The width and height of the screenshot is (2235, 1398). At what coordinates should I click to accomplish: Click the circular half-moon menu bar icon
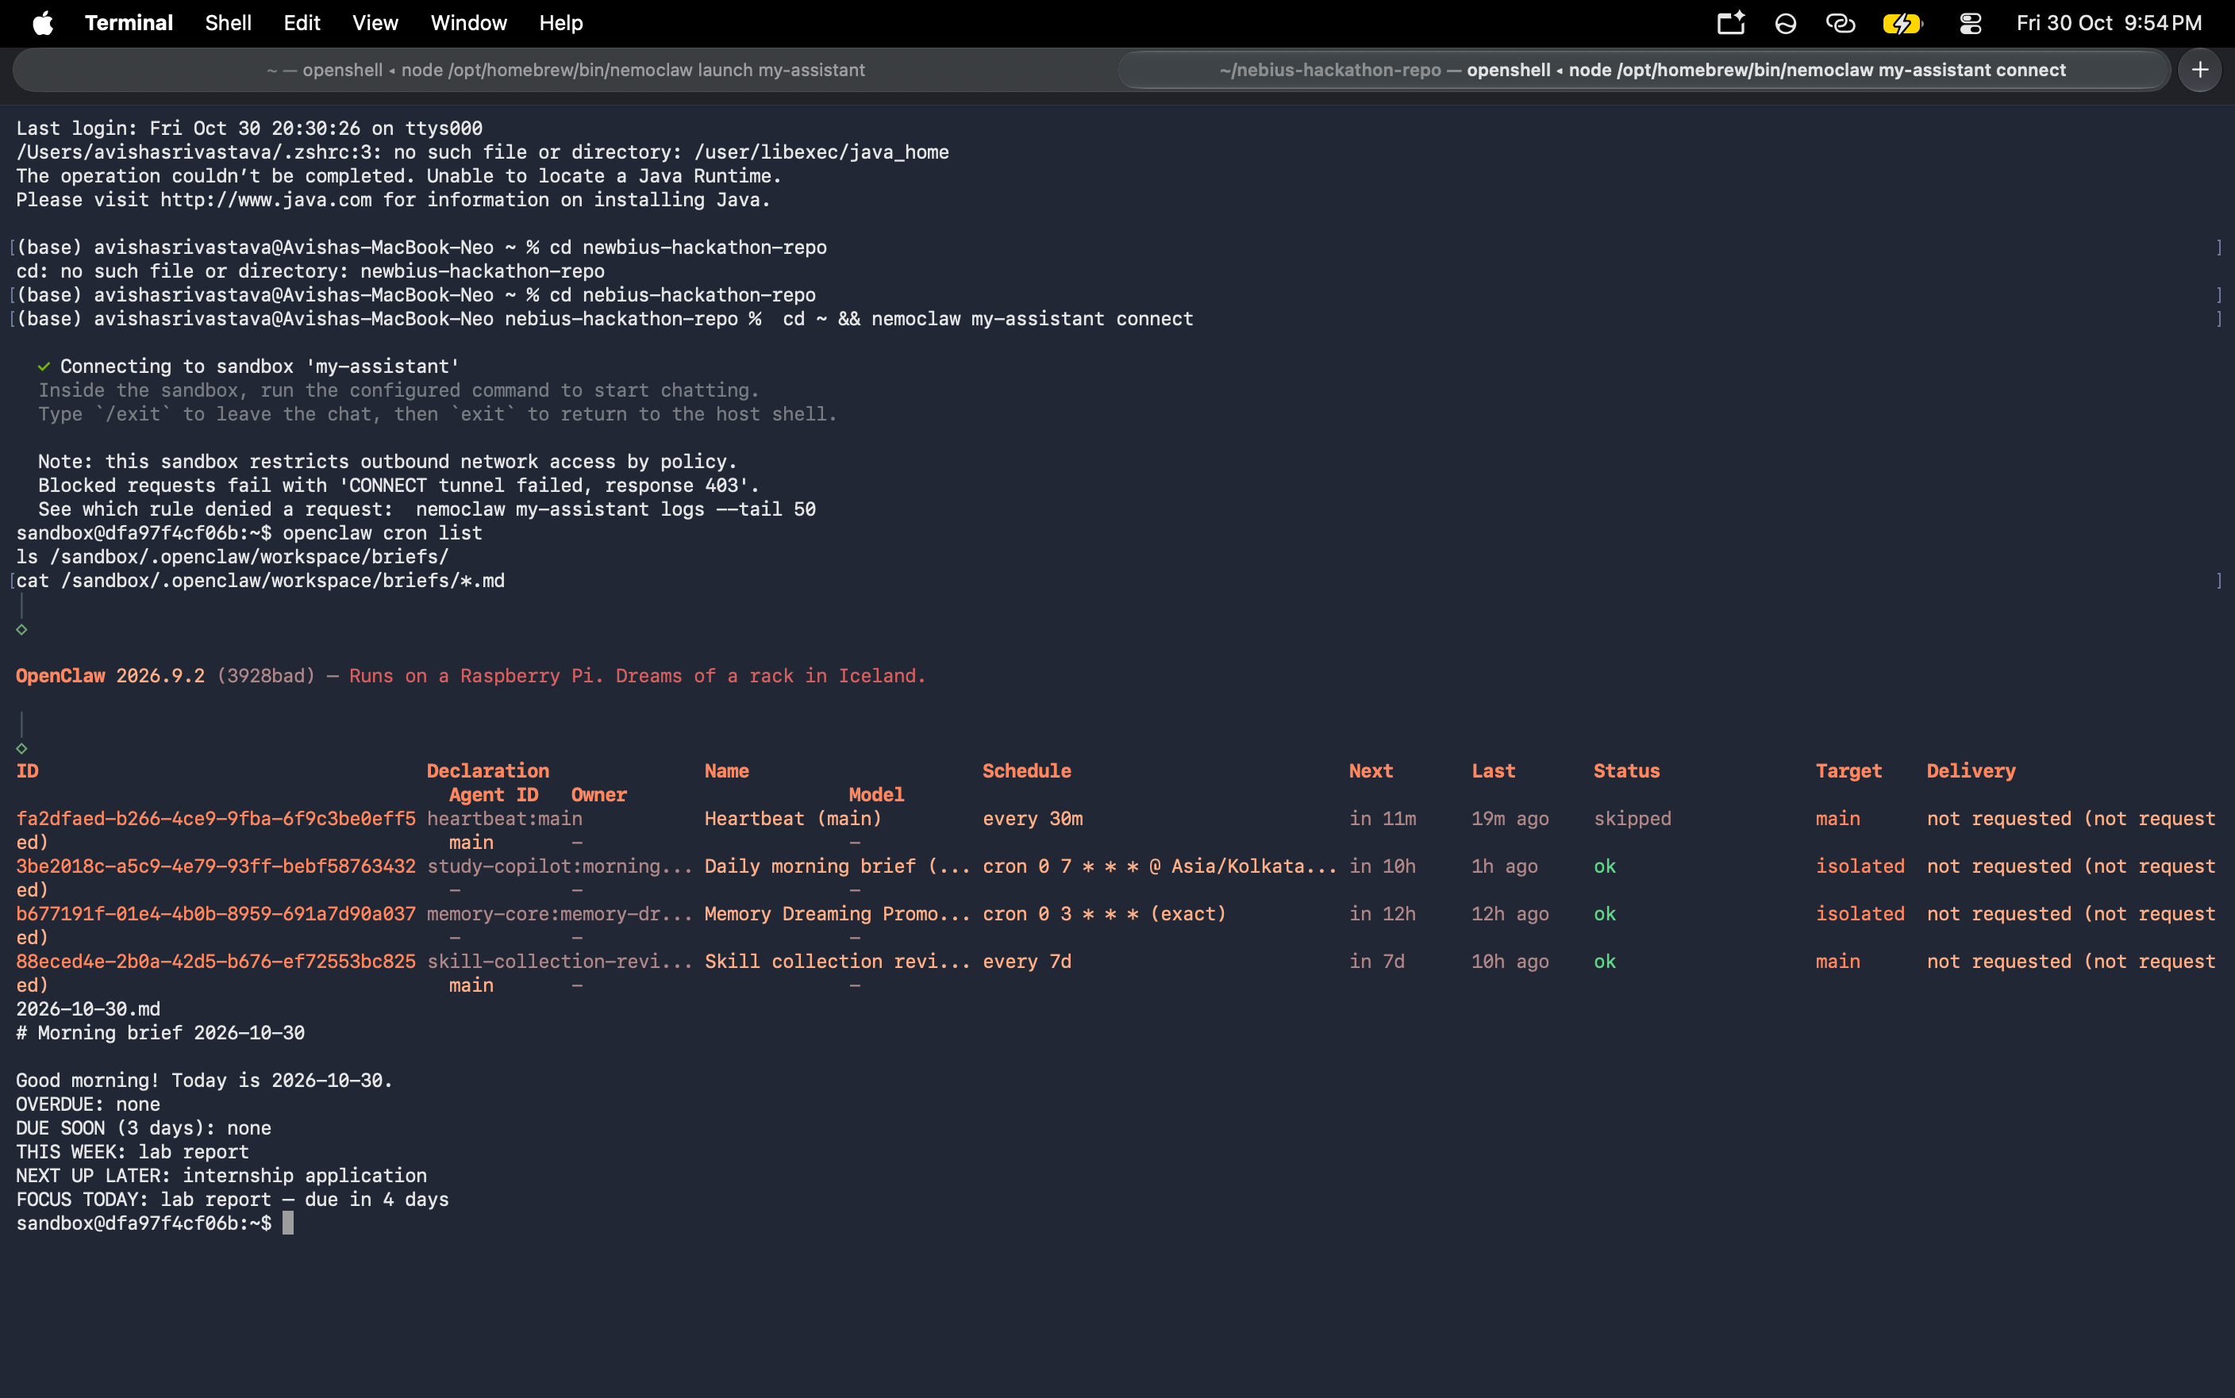click(1786, 23)
